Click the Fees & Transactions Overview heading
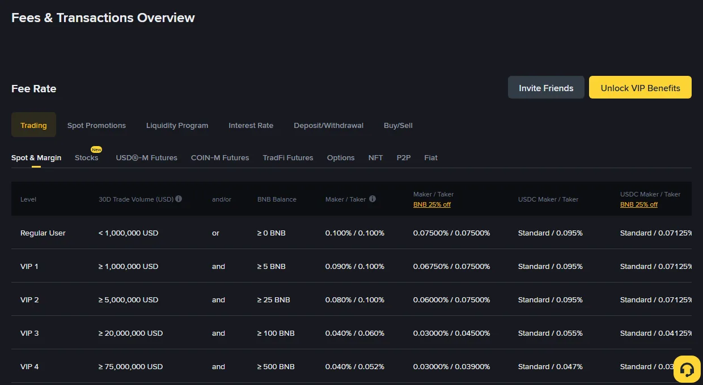The image size is (703, 385). click(103, 18)
